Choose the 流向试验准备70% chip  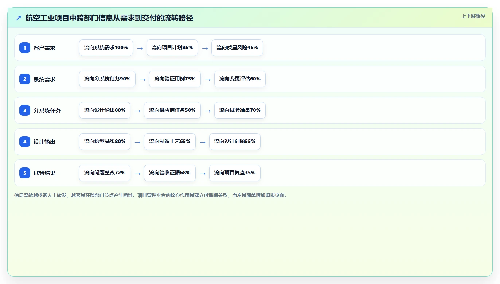pyautogui.click(x=240, y=110)
